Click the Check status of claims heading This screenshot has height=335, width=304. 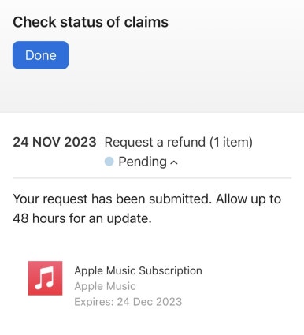pyautogui.click(x=91, y=22)
